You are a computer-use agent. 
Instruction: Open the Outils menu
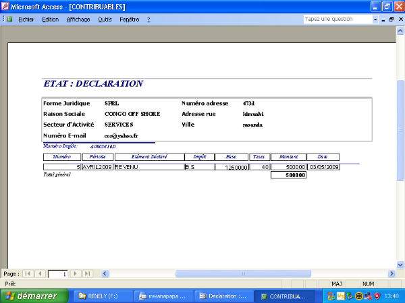point(105,20)
